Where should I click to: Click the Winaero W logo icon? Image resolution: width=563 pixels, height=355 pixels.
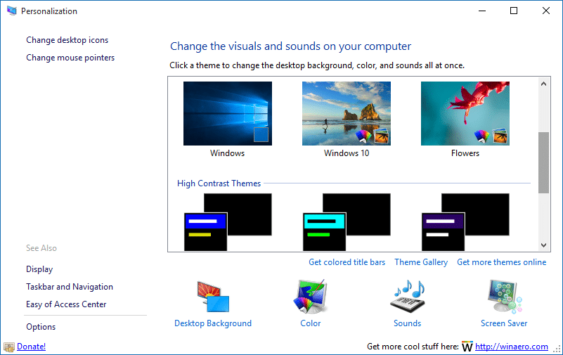click(467, 347)
